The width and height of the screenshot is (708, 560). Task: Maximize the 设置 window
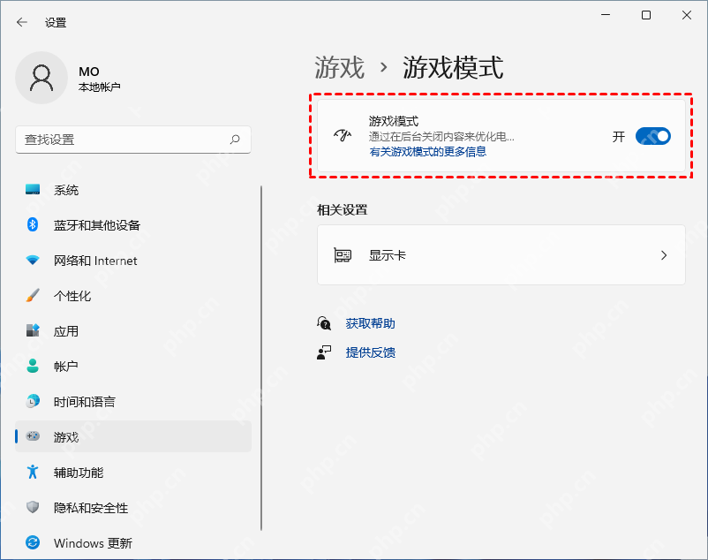click(x=646, y=15)
